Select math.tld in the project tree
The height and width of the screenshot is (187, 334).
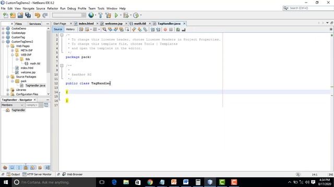[x=35, y=63]
